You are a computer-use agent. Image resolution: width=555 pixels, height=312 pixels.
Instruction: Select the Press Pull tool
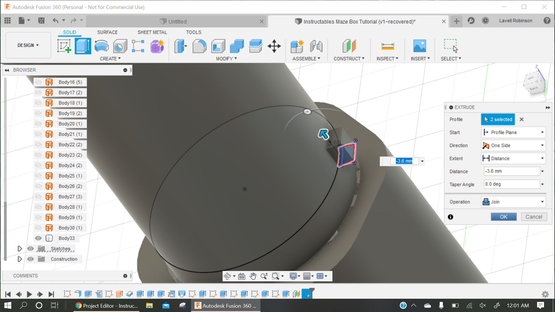(181, 46)
